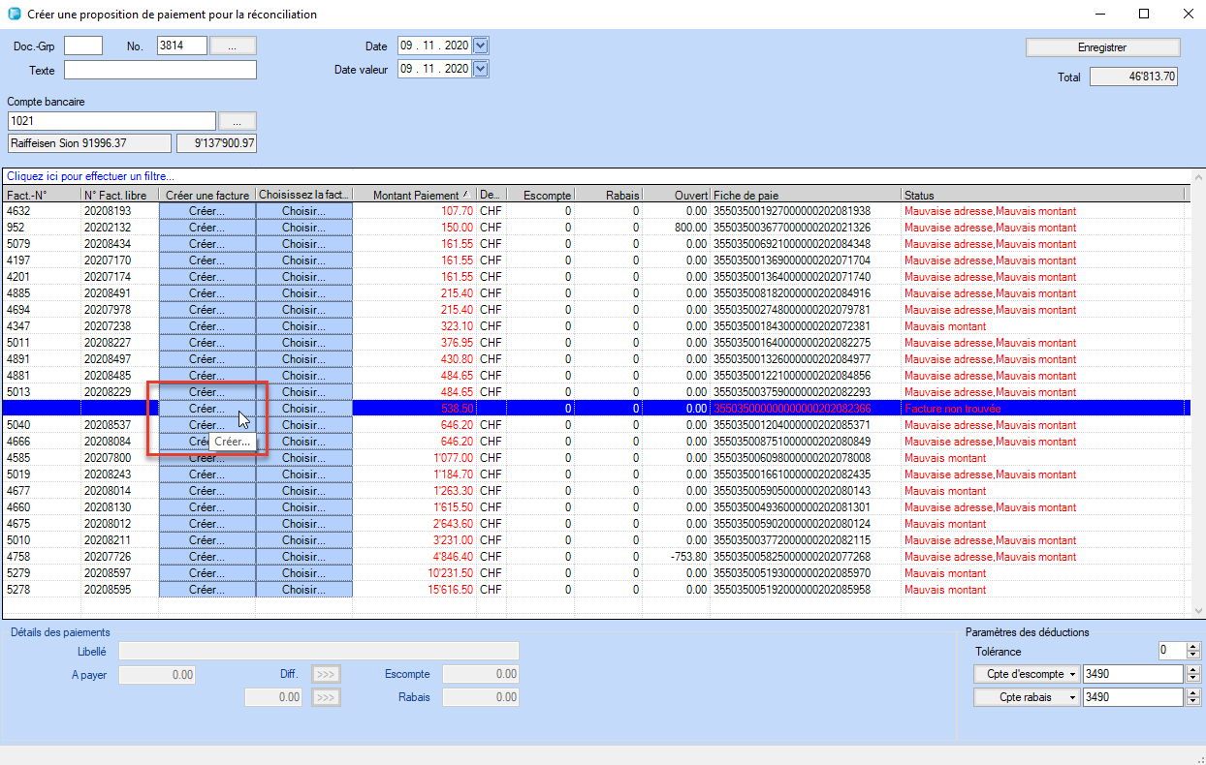Open the Date calendar dropdown arrow
Image resolution: width=1206 pixels, height=765 pixels.
coord(481,46)
